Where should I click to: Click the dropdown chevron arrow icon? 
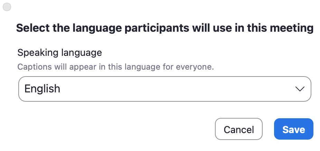[x=300, y=89]
